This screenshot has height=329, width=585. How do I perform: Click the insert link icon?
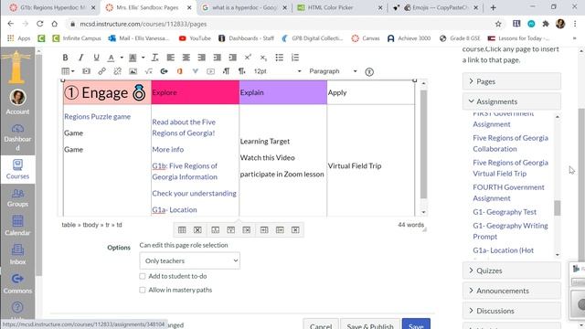(101, 71)
